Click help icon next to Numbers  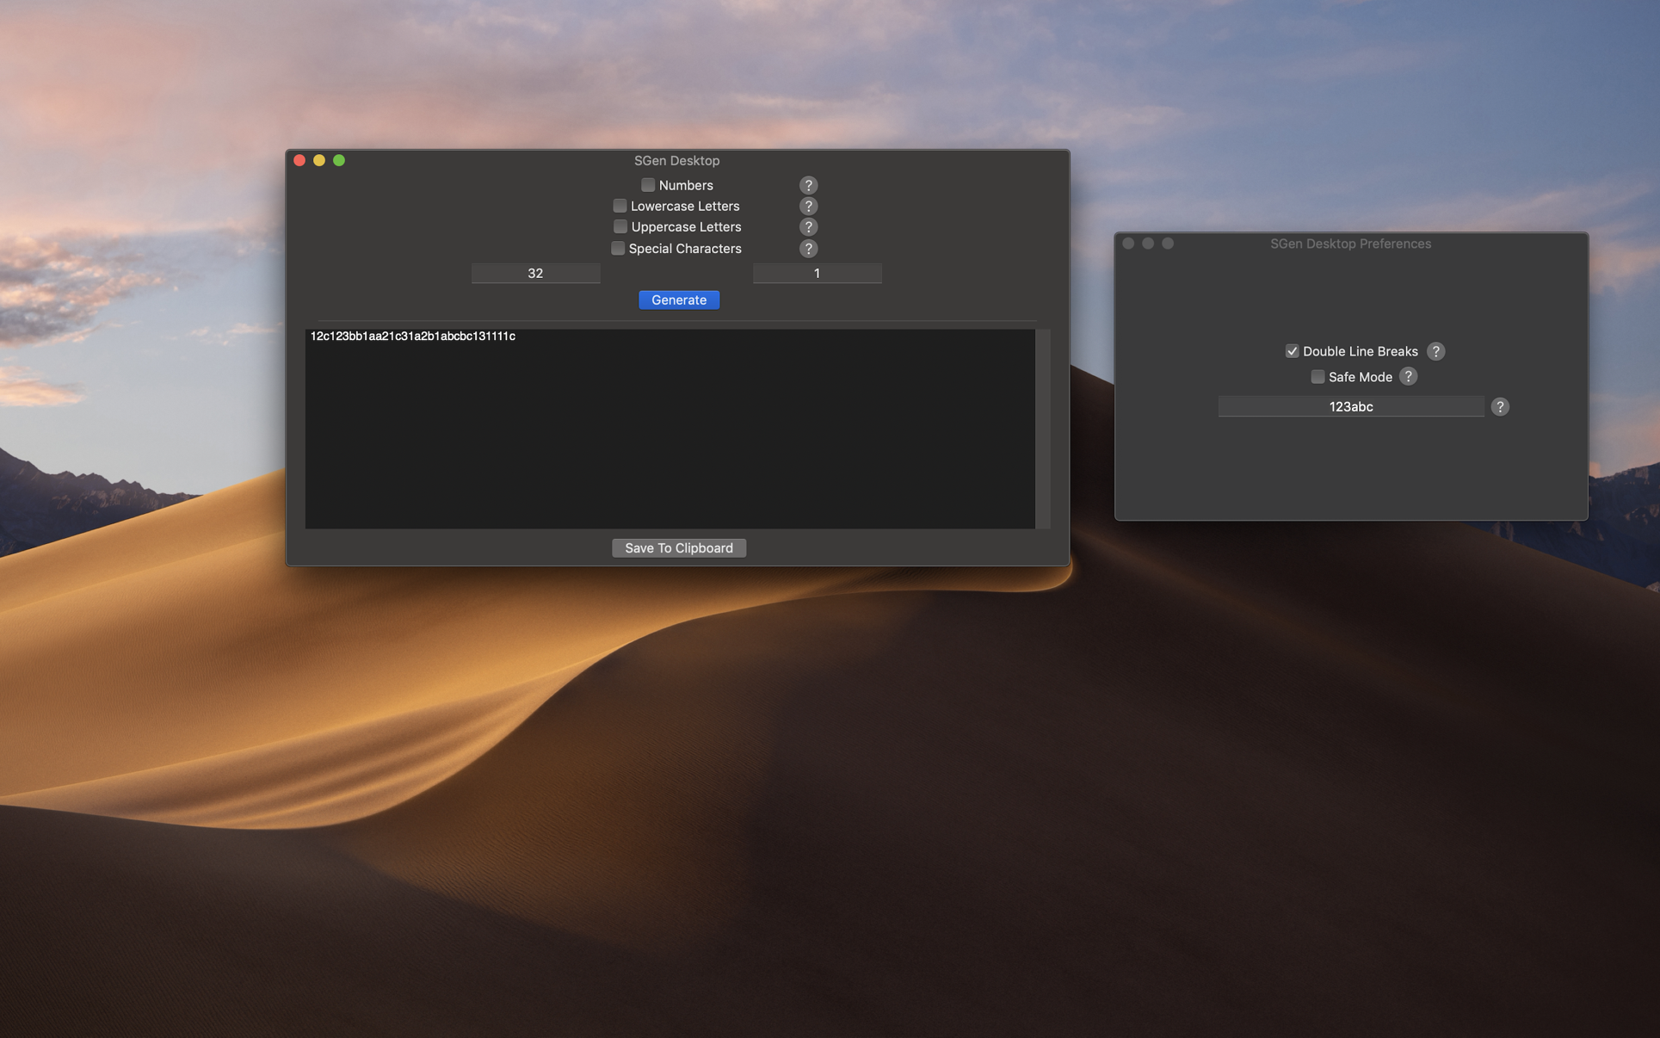807,185
